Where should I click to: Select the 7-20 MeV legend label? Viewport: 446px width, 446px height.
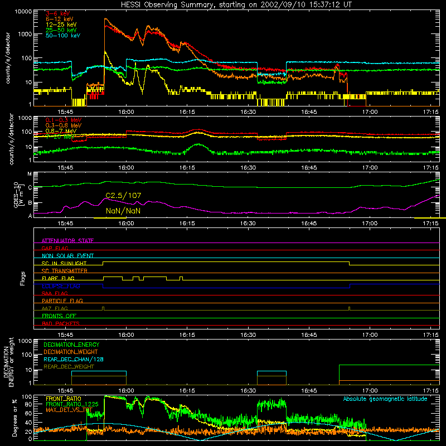[60, 137]
